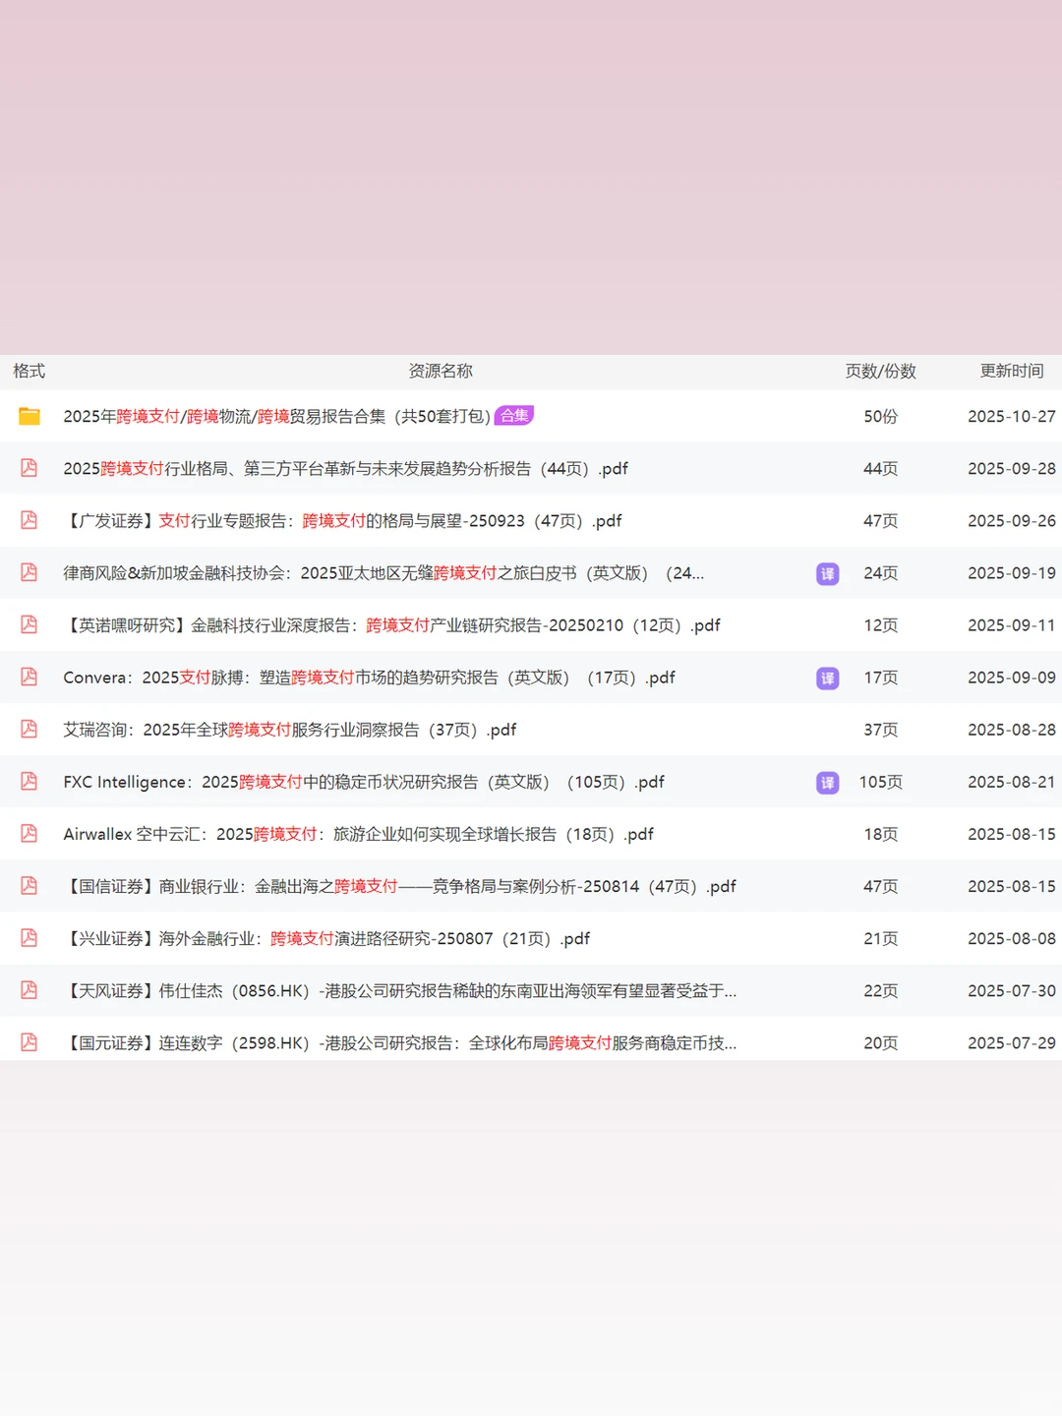Click the PDF icon for the FXC Intelligence report
The height and width of the screenshot is (1416, 1062).
pos(29,781)
